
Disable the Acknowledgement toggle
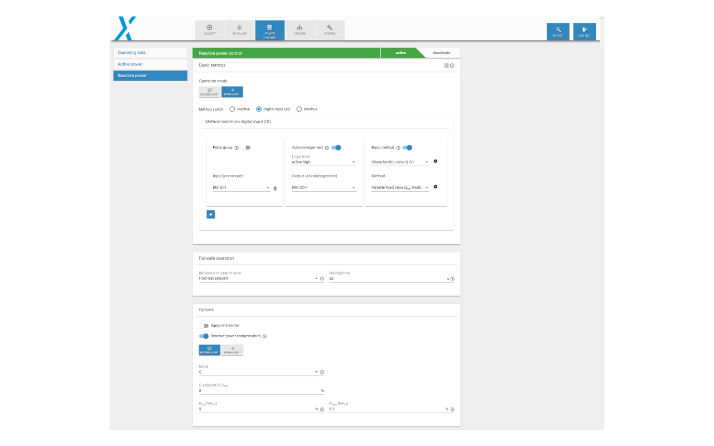point(336,148)
